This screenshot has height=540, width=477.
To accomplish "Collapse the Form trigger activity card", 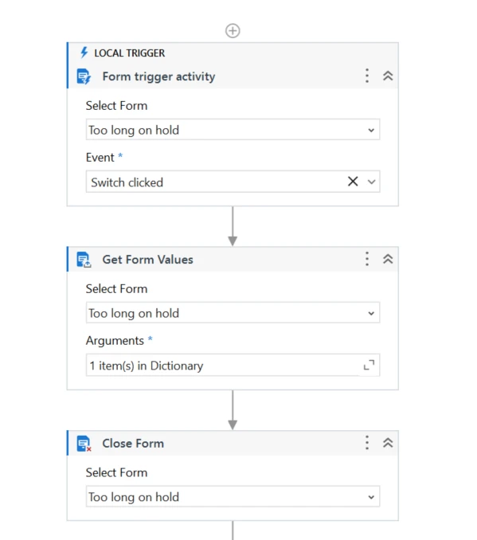I will [x=388, y=76].
